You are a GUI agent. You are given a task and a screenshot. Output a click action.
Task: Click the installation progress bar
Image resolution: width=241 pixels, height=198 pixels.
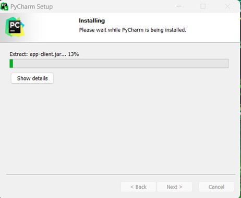click(x=119, y=64)
